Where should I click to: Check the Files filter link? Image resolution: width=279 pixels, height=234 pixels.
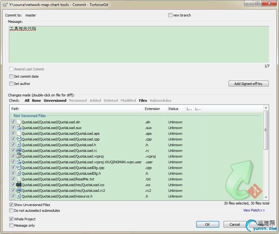pyautogui.click(x=143, y=101)
